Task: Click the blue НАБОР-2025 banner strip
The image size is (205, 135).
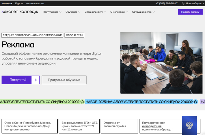Action: 139,102
